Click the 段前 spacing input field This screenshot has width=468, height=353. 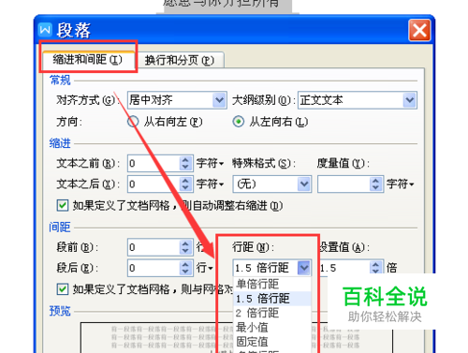154,247
